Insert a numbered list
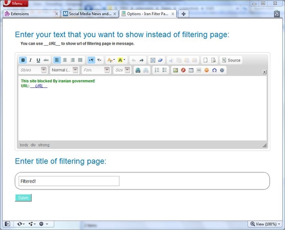Image resolution: width=285 pixels, height=230 pixels. (x=157, y=70)
